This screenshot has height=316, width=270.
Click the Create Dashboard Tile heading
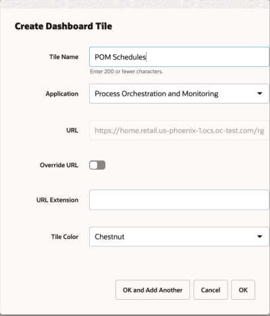63,26
